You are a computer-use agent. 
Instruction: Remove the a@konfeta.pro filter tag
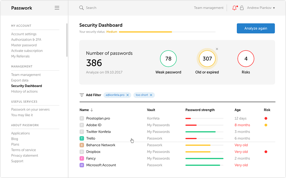pyautogui.click(x=128, y=95)
